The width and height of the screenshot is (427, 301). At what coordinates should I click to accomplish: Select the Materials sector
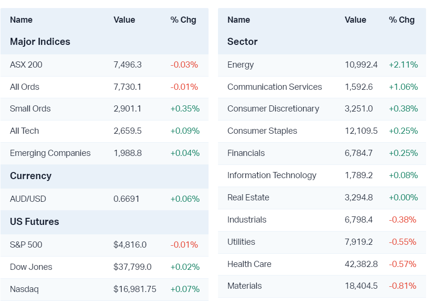[x=244, y=286]
